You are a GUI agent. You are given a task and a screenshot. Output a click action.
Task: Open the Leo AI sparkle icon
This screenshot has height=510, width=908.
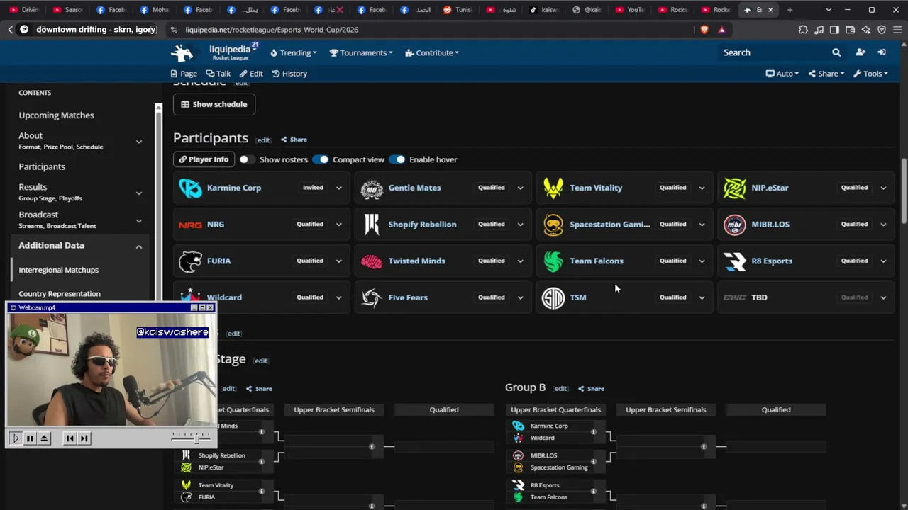(866, 30)
